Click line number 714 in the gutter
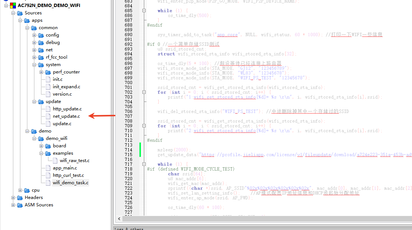This screenshot has height=230, width=412. (x=128, y=150)
